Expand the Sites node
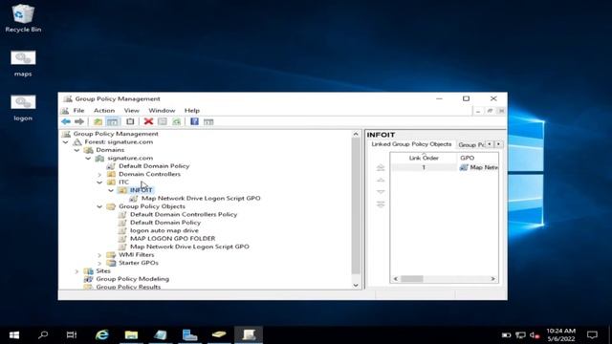 point(76,271)
